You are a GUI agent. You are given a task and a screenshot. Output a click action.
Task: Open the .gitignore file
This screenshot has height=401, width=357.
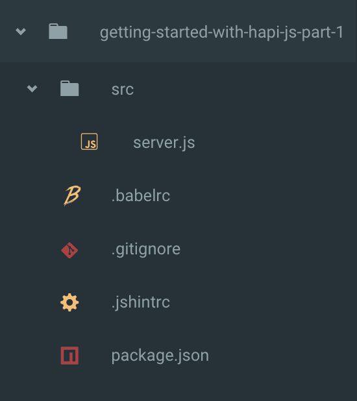[146, 250]
